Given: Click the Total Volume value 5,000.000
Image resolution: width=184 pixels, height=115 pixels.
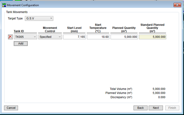Looking at the screenshot, I should tap(159, 89).
